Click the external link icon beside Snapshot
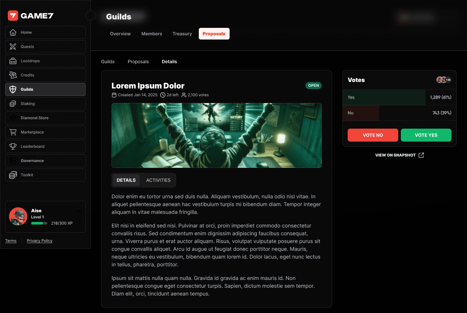 [x=421, y=155]
